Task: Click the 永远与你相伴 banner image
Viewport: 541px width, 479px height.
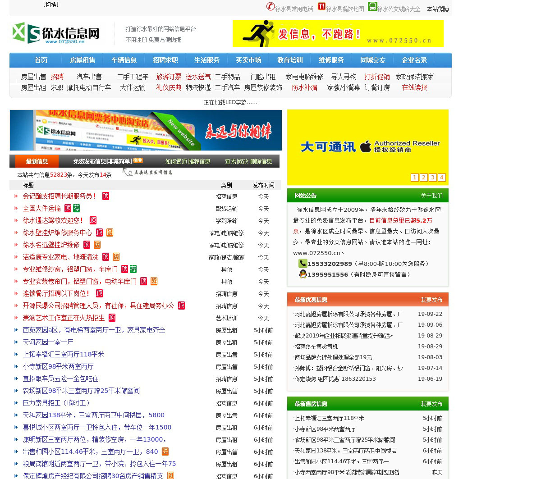Action: (x=146, y=130)
